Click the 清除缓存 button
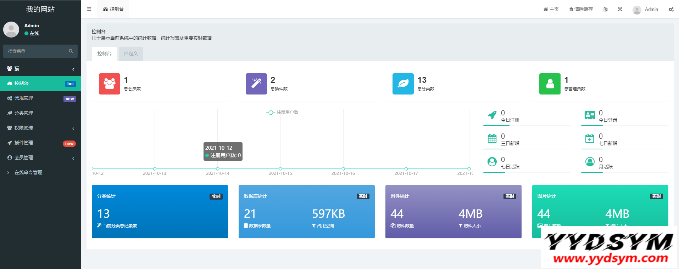The width and height of the screenshot is (679, 269). click(581, 10)
